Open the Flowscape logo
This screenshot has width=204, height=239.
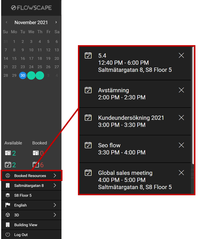pyautogui.click(x=31, y=8)
